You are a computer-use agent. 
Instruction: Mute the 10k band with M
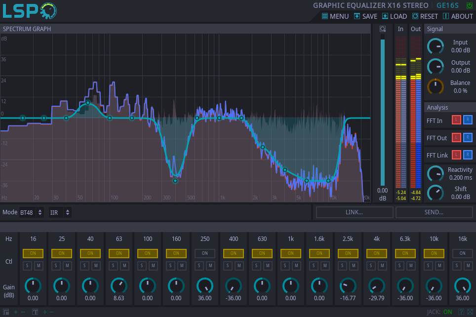tap(439, 266)
